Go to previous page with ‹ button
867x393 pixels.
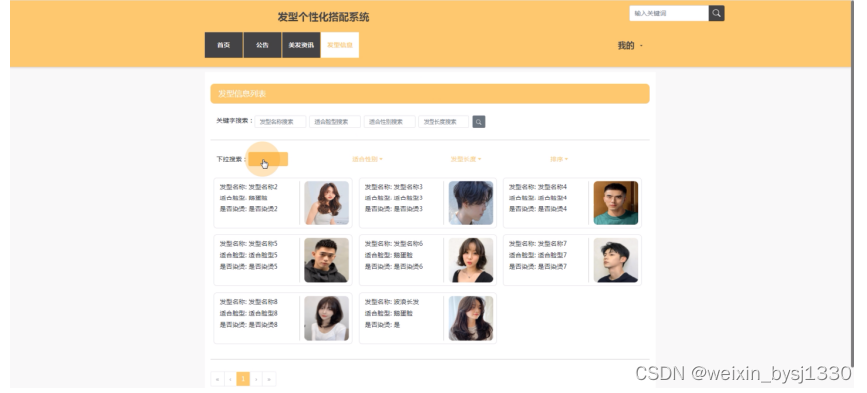230,379
